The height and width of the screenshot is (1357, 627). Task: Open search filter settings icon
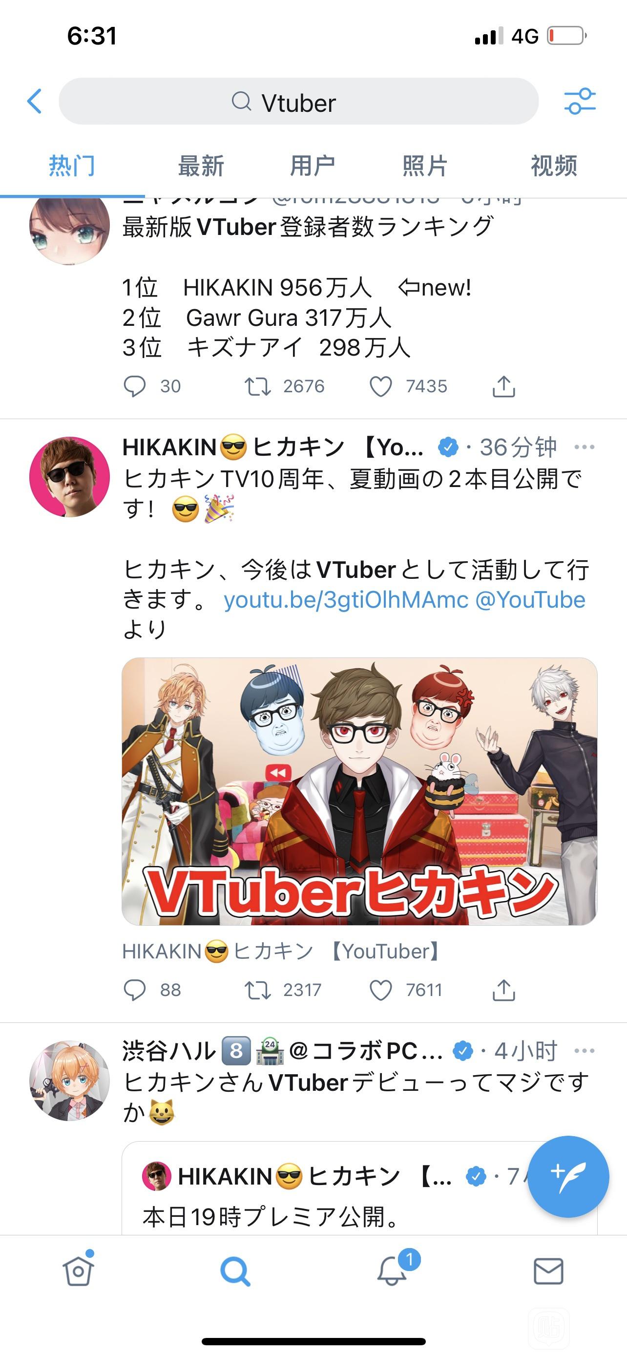click(x=580, y=101)
